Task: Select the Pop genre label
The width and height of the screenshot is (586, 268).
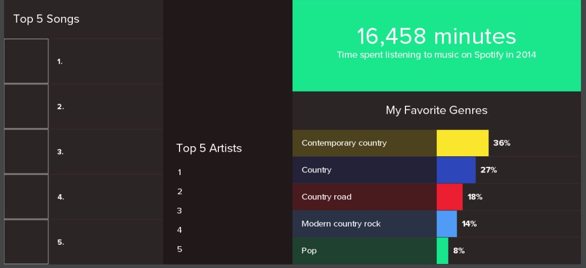Action: (x=309, y=250)
